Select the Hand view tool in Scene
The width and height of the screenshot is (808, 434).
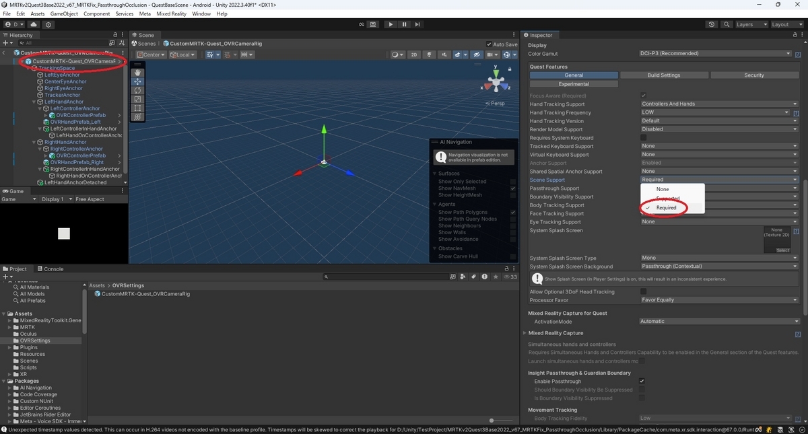[137, 73]
